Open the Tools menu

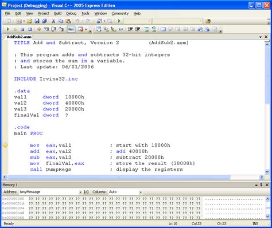pos(86,13)
